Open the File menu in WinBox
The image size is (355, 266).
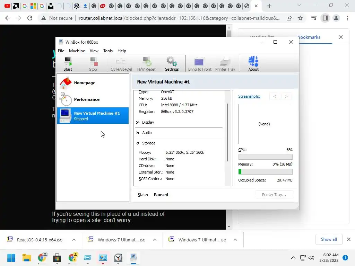pyautogui.click(x=61, y=51)
